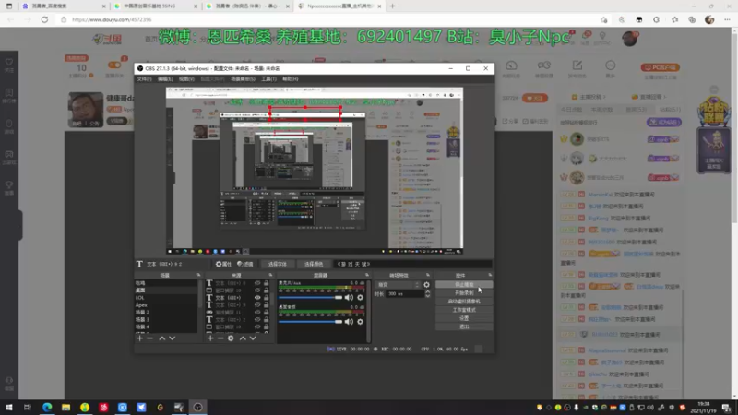Open OBS 工具(T) menu

point(268,79)
